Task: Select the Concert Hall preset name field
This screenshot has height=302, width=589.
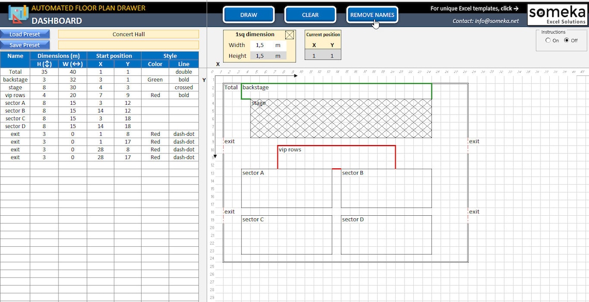Action: [x=129, y=34]
